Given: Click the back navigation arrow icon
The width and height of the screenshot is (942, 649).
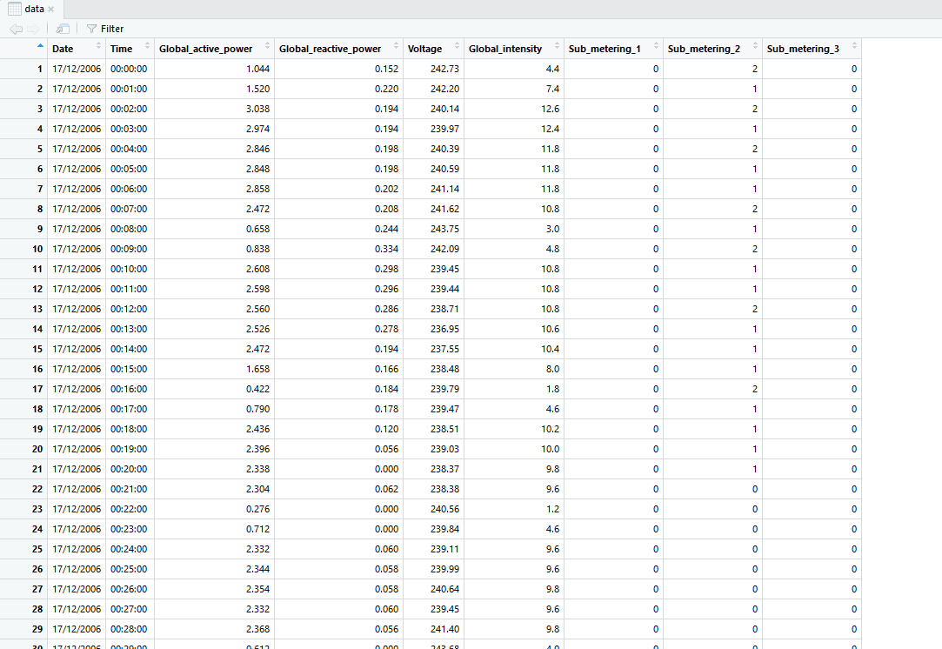Looking at the screenshot, I should (x=17, y=29).
